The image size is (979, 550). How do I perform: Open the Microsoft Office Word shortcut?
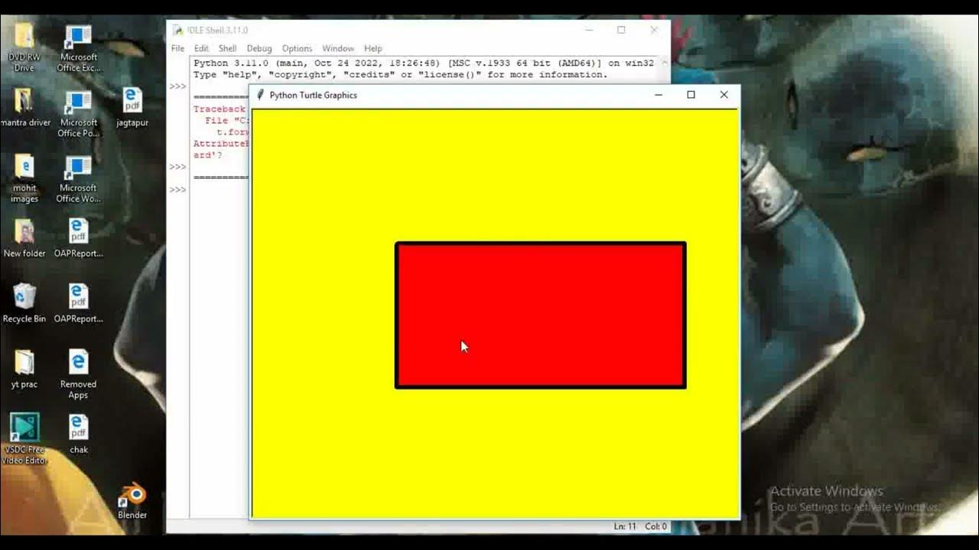click(79, 178)
